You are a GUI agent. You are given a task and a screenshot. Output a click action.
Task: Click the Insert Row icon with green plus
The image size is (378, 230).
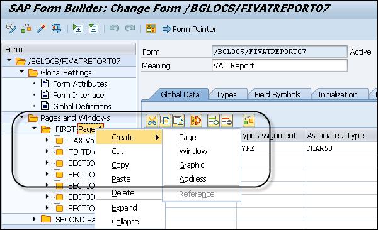214,120
